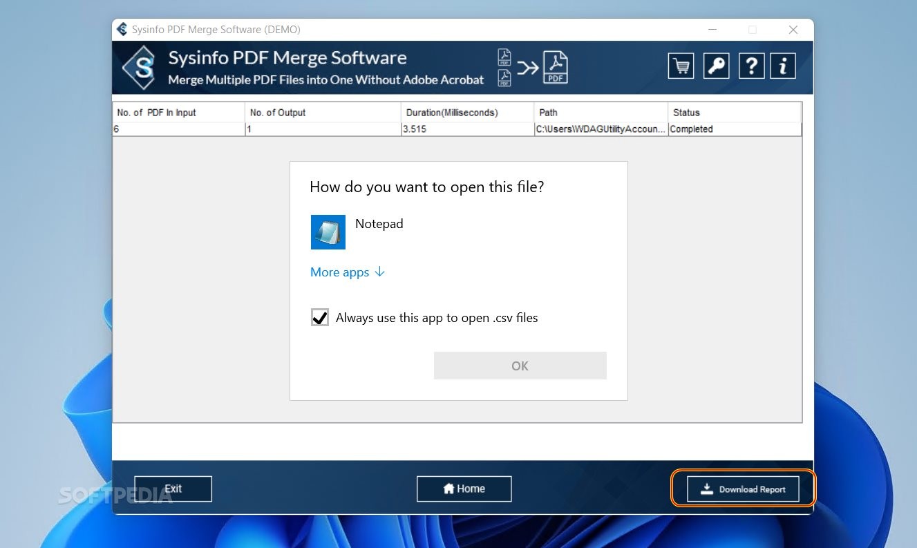Minimize the Sysinfo PDF Merge window
Viewport: 917px width, 548px height.
(x=712, y=30)
